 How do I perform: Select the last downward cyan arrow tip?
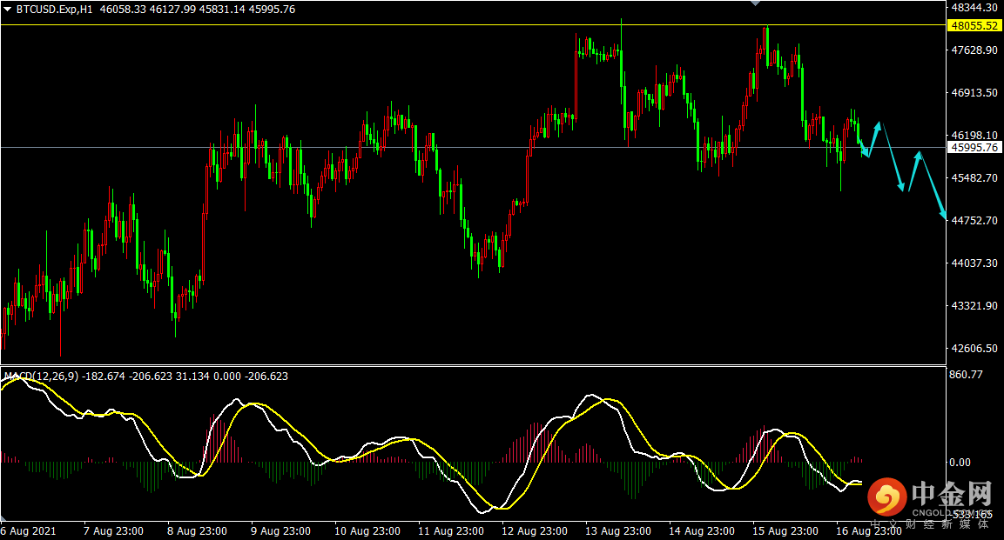pos(944,216)
